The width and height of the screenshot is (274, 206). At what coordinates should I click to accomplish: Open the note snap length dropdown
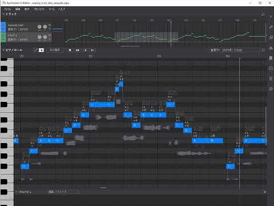(55, 50)
